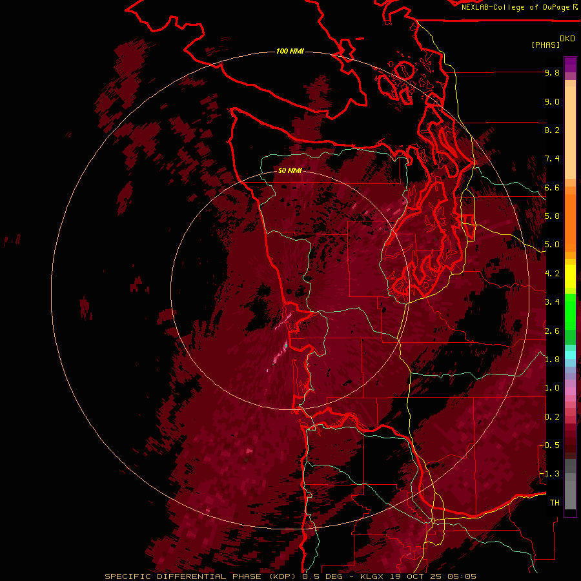581x581 pixels.
Task: Click the 2.6 scale value
Action: pyautogui.click(x=552, y=331)
